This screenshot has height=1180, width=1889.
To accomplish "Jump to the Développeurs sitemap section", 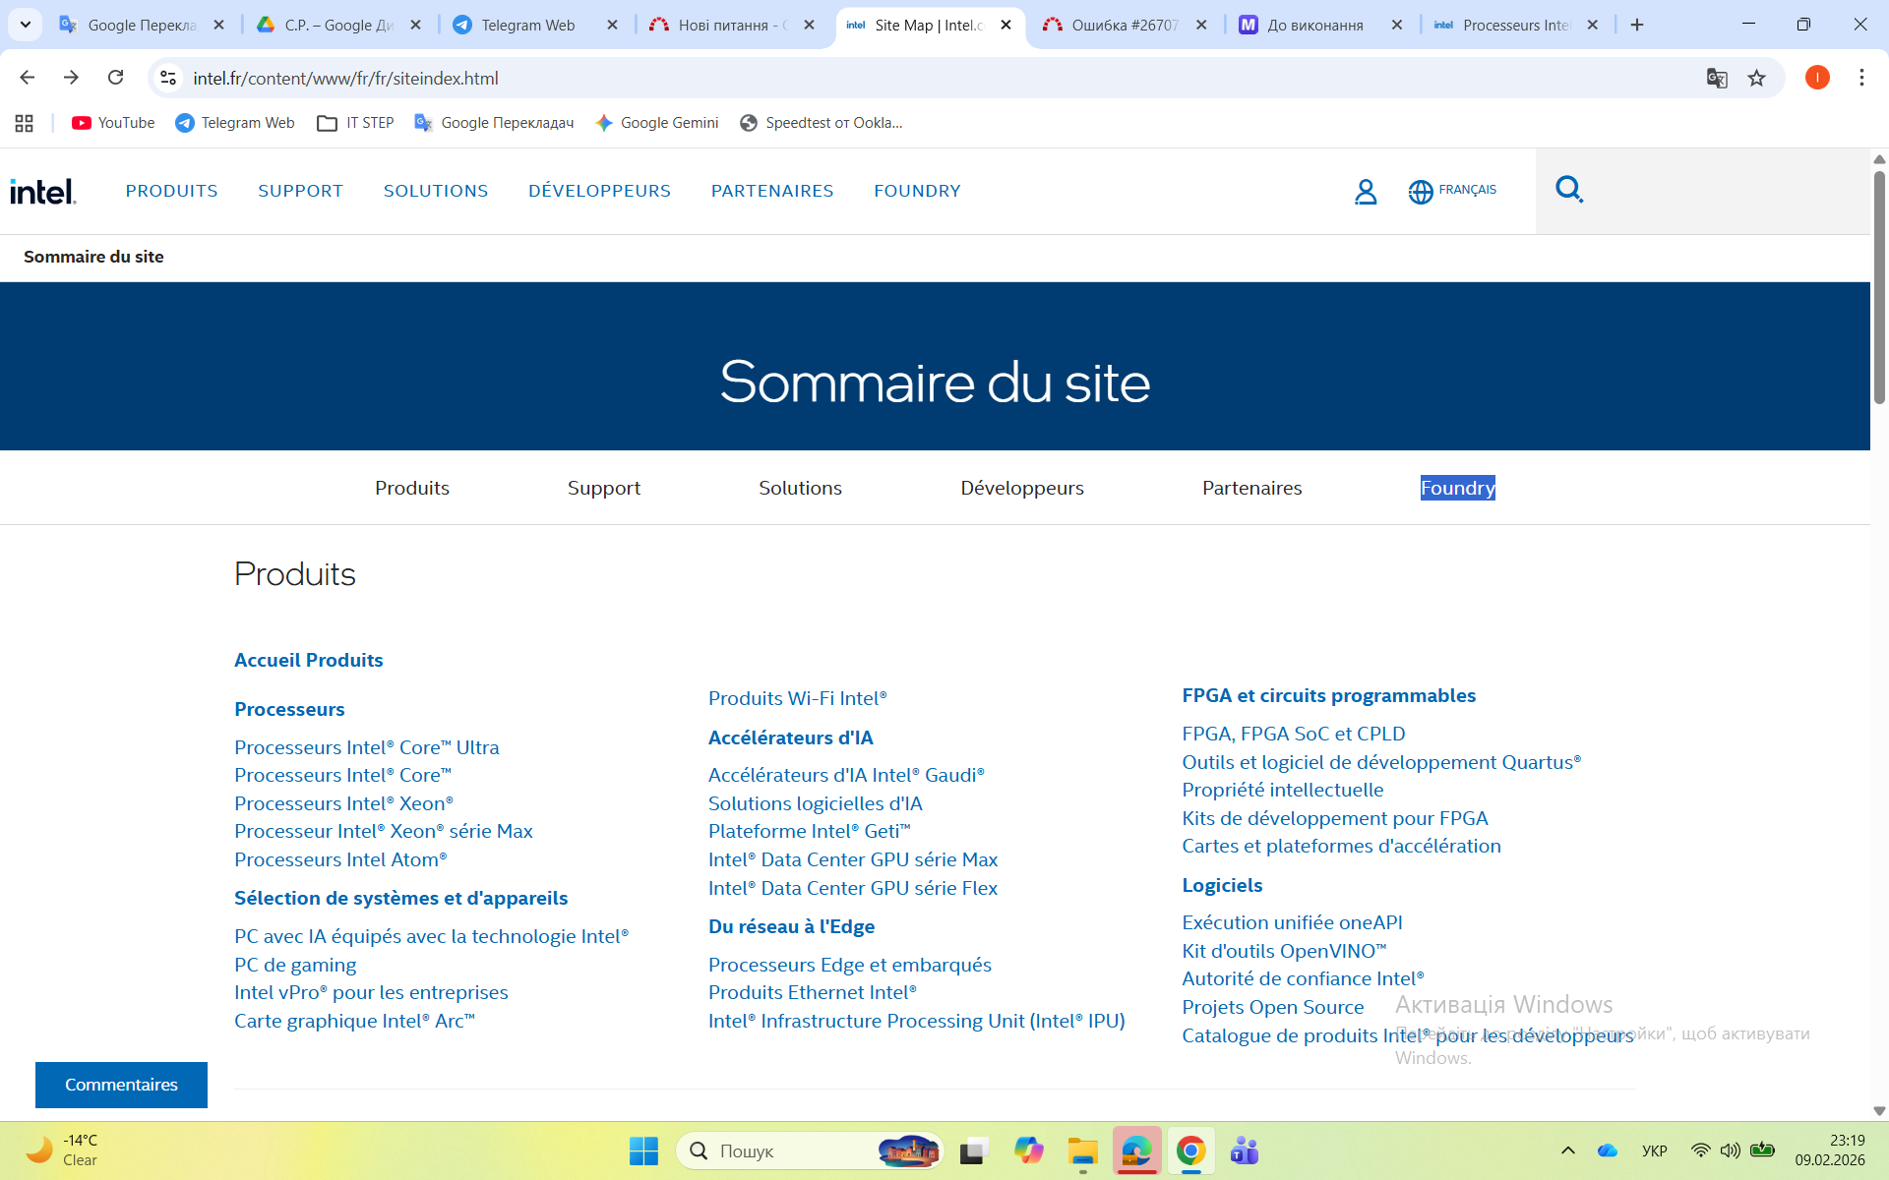I will click(x=1021, y=488).
